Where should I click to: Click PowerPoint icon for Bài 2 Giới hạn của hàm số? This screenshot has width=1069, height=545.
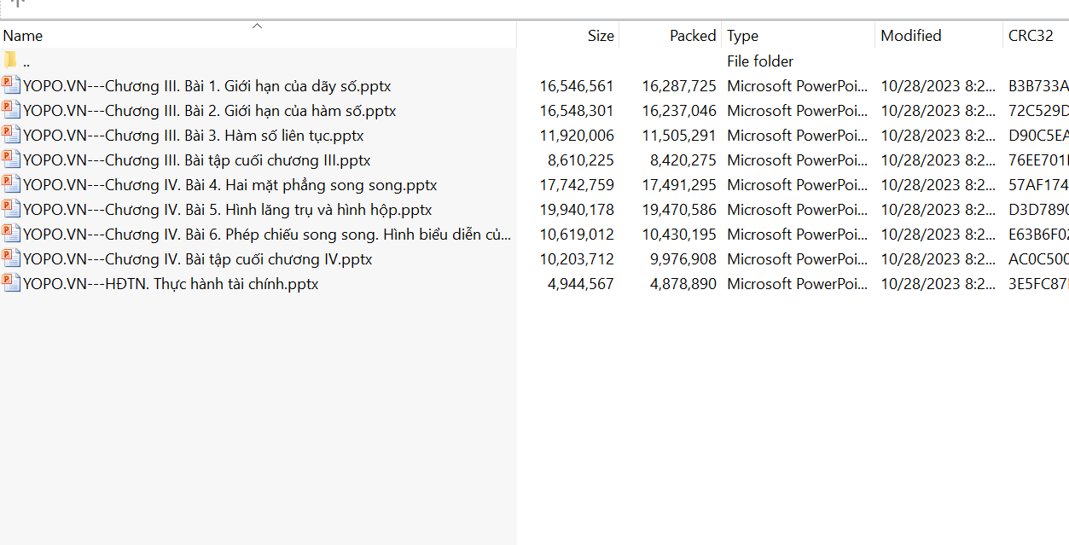(x=11, y=110)
